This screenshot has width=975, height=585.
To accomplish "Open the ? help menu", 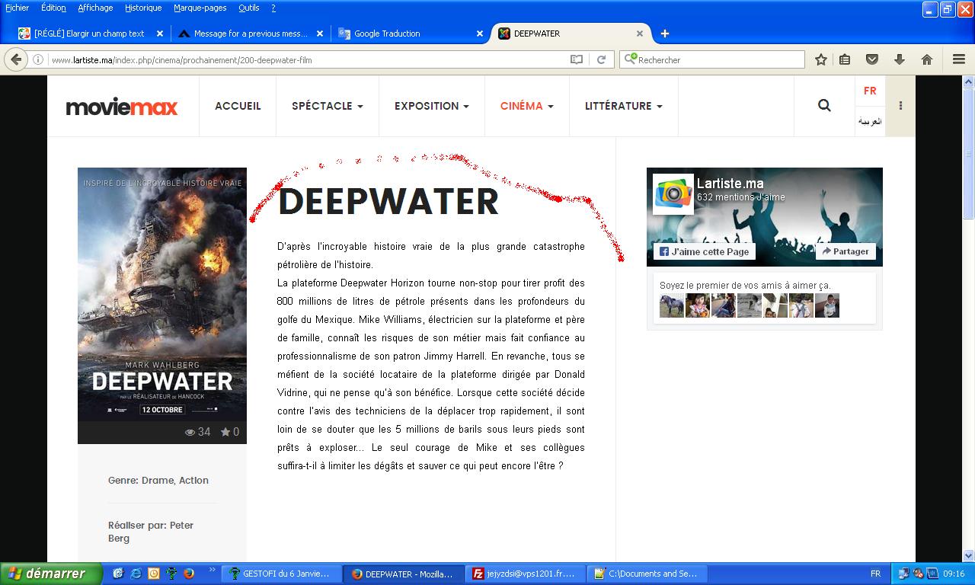I will tap(273, 8).
